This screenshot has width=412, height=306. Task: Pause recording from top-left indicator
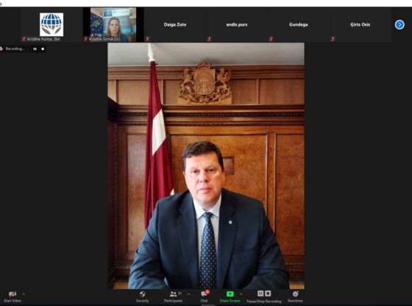tap(35, 49)
